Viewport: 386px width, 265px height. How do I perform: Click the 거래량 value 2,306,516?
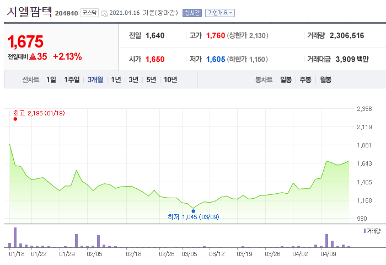click(x=347, y=35)
